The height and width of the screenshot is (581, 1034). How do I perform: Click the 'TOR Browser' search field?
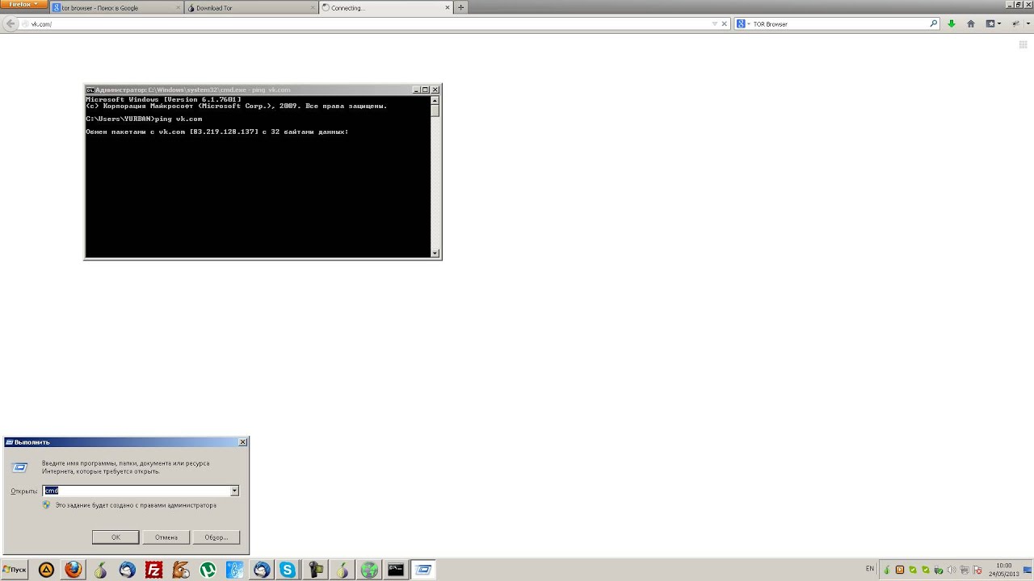[x=839, y=24]
